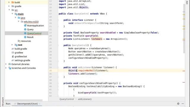Toggle fold marker at Listener interface line 19

coord(58,20)
